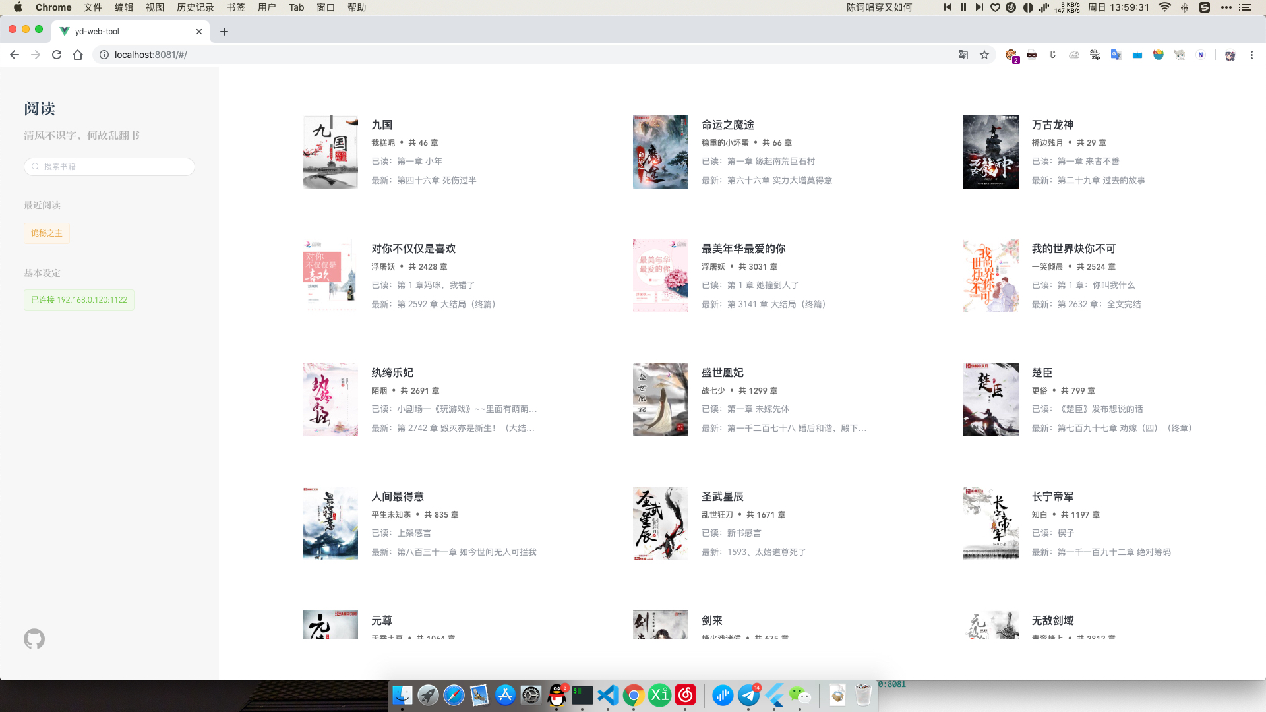Open the 历史记录 menu

coord(195,7)
